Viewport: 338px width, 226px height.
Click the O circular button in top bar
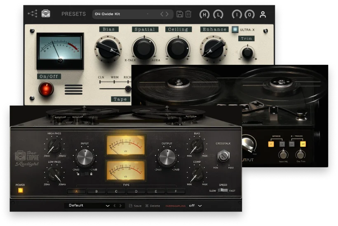(x=249, y=15)
